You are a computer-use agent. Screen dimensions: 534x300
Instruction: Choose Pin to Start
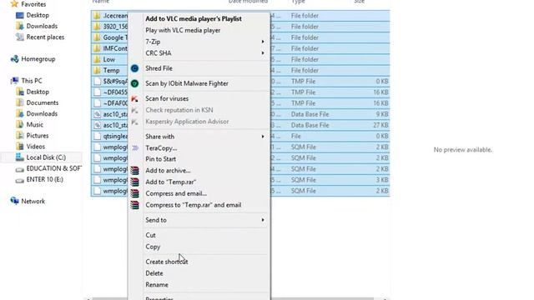tap(160, 159)
